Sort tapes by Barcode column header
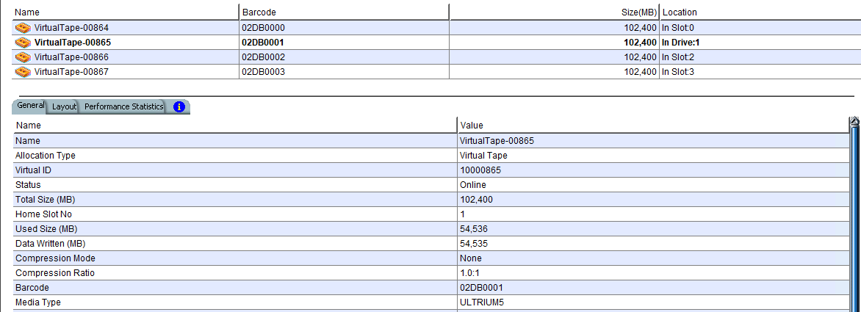 [344, 12]
